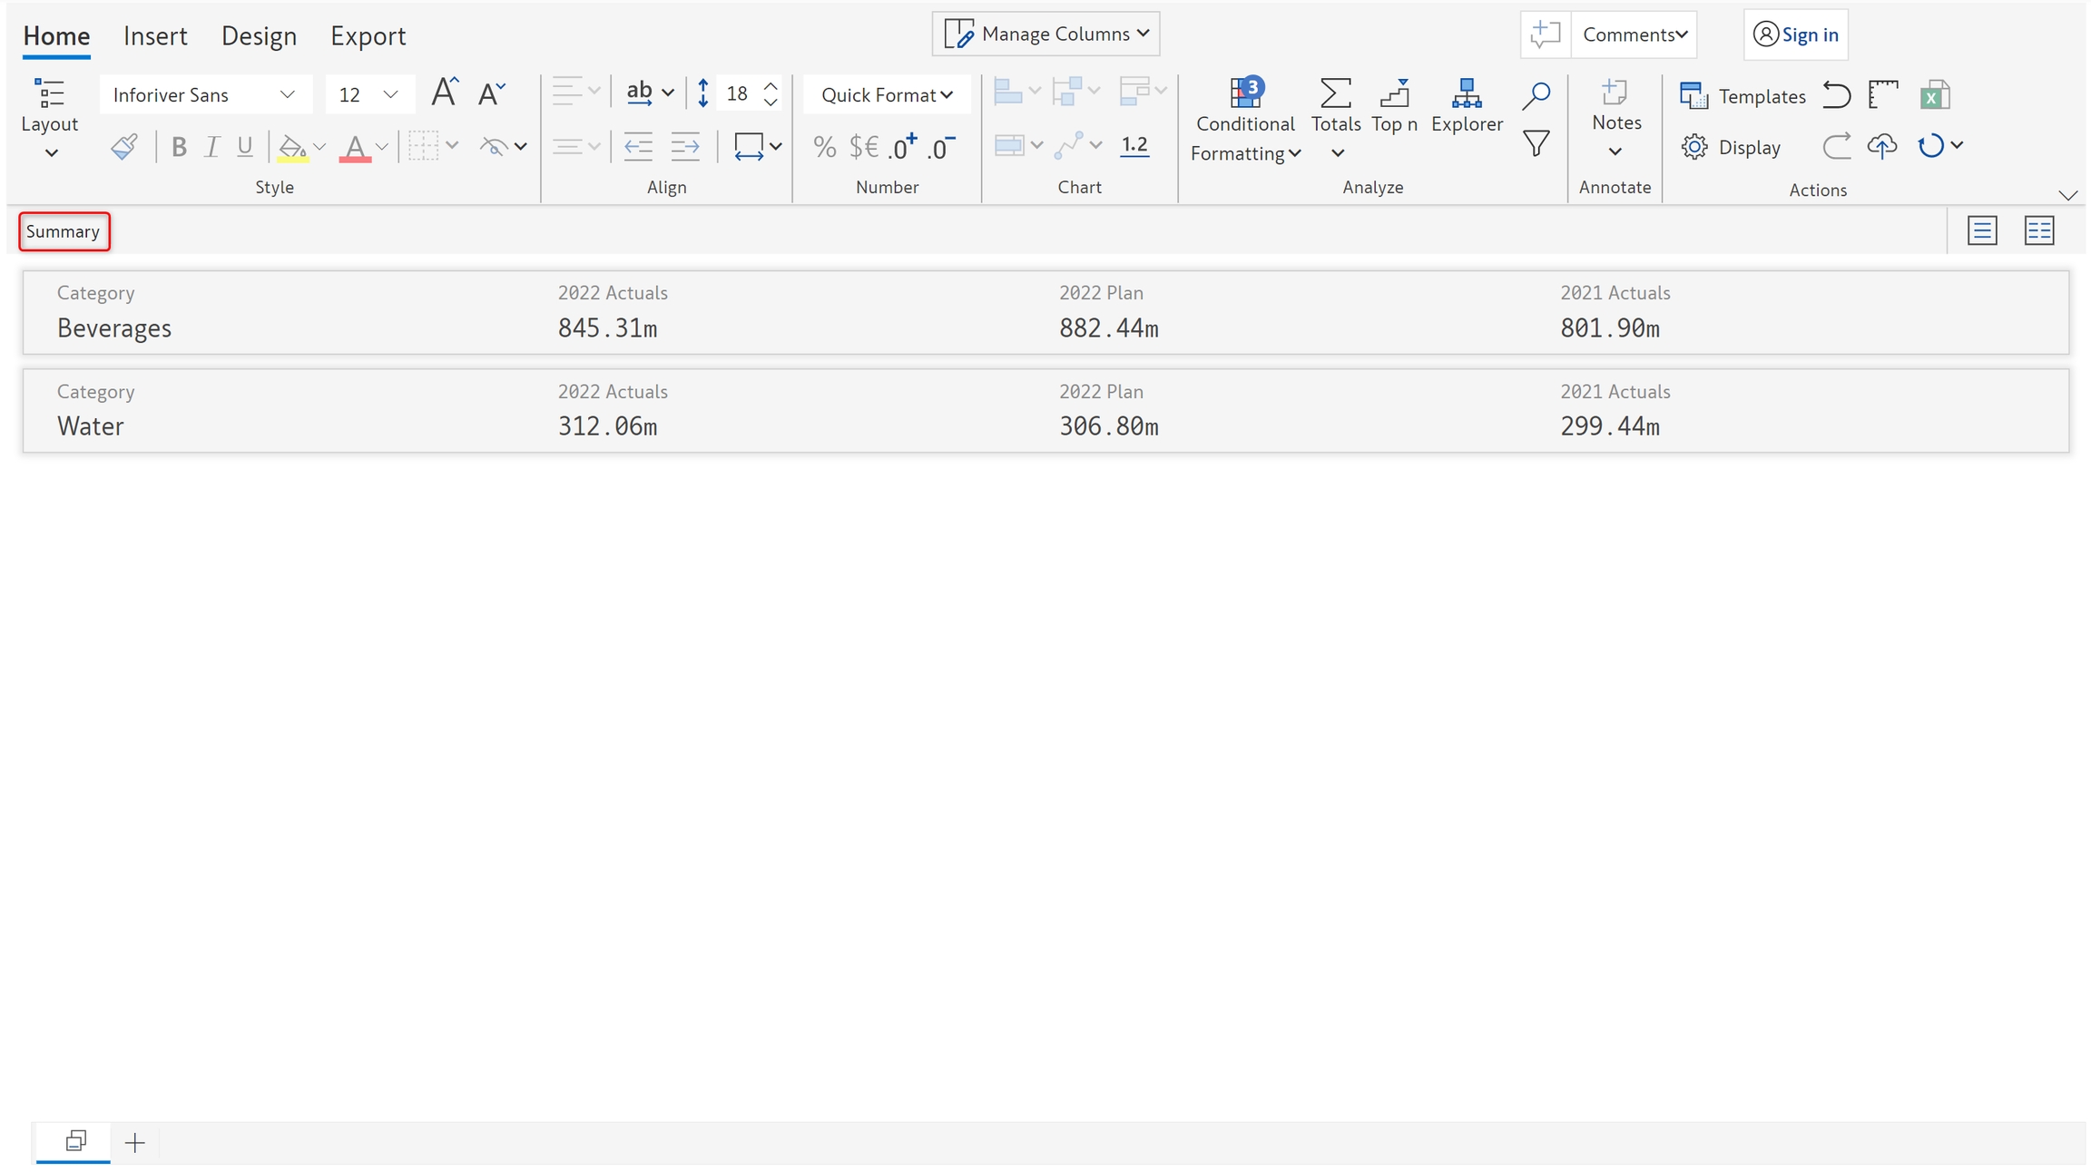The width and height of the screenshot is (2091, 1172).
Task: Open the Manage Columns dropdown
Action: click(1045, 34)
